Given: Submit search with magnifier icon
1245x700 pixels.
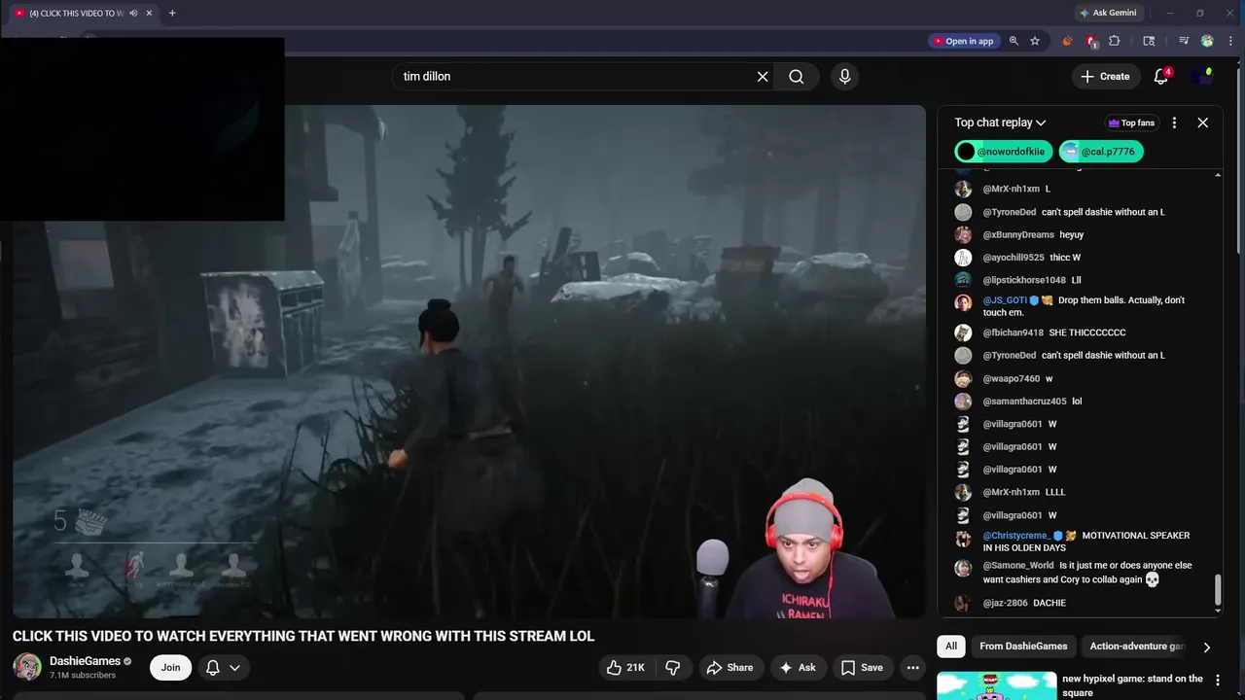Looking at the screenshot, I should point(797,77).
